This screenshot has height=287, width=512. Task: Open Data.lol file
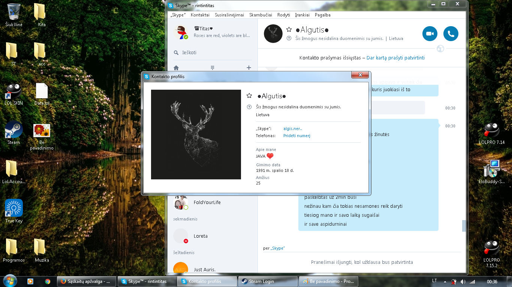click(42, 93)
